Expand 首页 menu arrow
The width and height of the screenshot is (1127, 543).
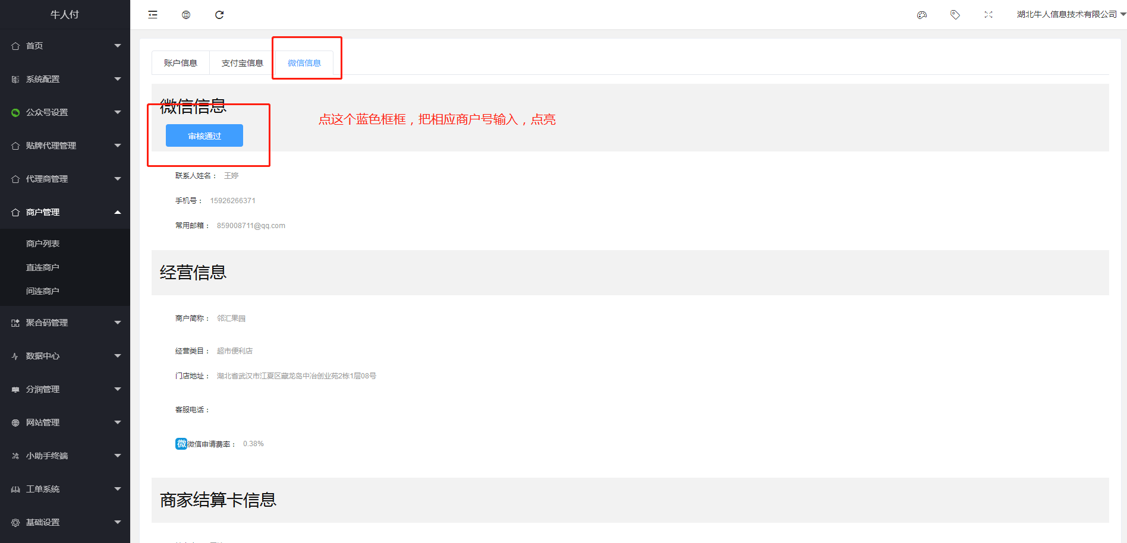pyautogui.click(x=118, y=46)
